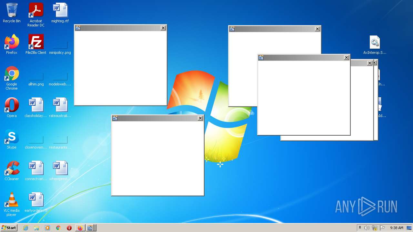The width and height of the screenshot is (413, 232).
Task: Select the classholiday document icon
Action: pyautogui.click(x=36, y=108)
